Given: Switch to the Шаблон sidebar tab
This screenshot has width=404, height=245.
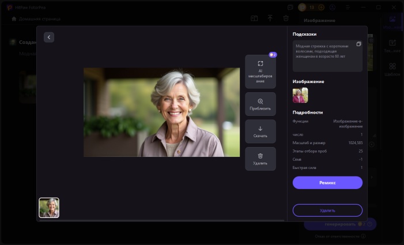Looking at the screenshot, I should coord(392,70).
